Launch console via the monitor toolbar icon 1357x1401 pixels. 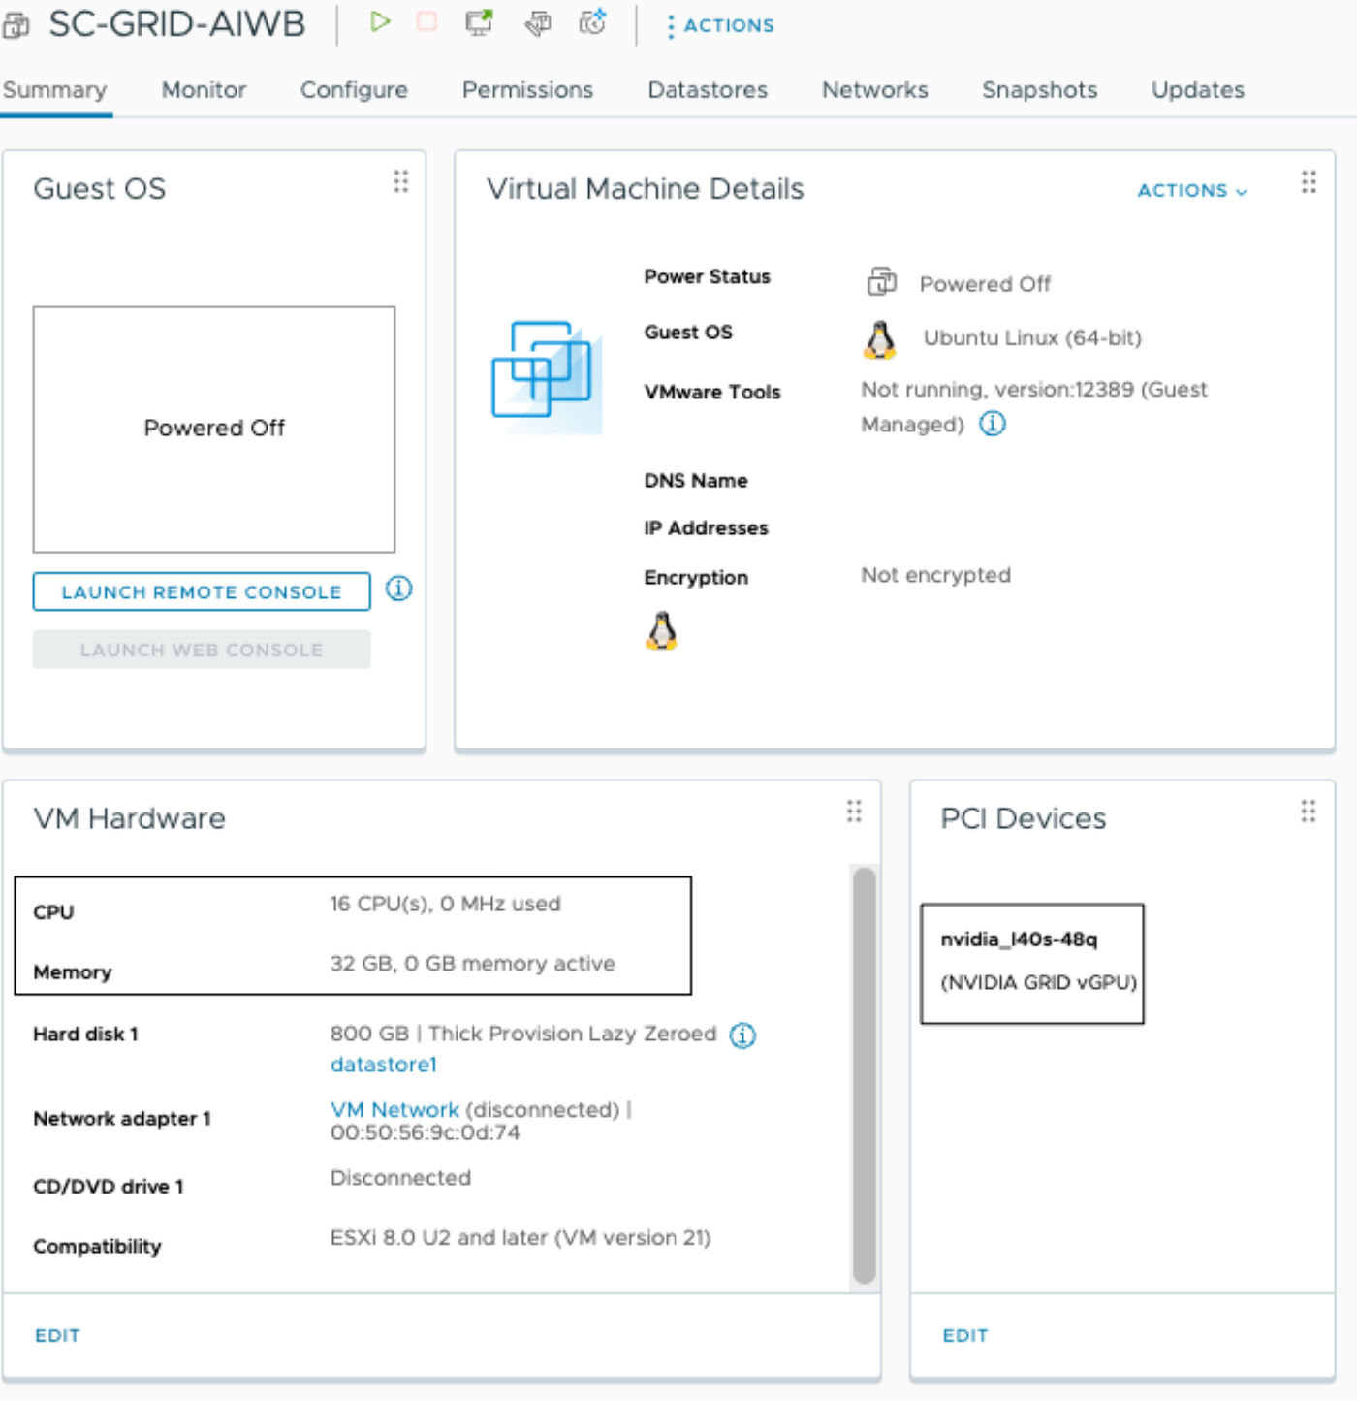tap(479, 22)
